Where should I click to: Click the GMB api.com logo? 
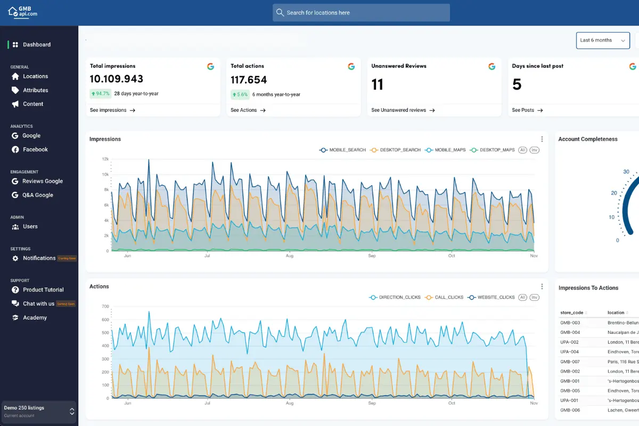coord(23,12)
